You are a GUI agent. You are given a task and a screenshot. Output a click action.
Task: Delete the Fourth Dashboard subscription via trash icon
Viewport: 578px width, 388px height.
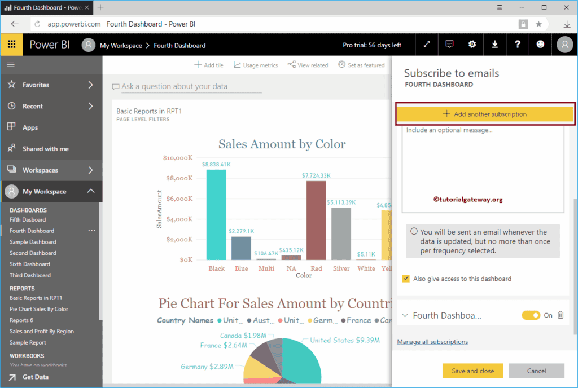click(x=560, y=315)
